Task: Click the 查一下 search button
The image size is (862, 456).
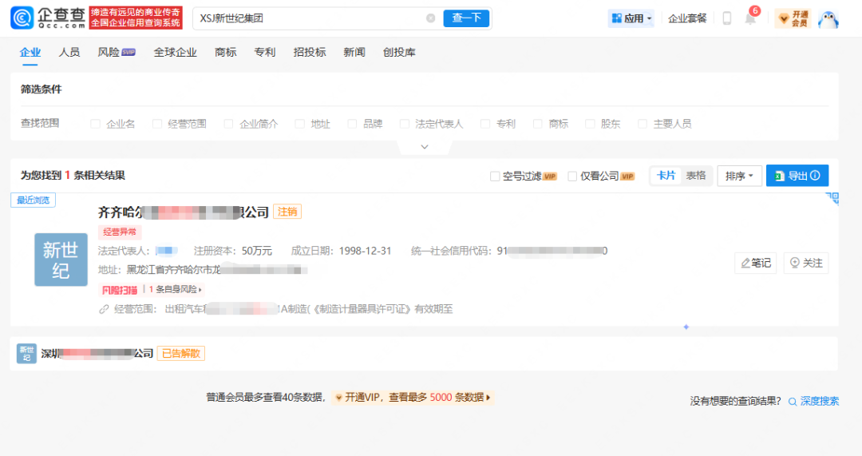Action: 466,18
